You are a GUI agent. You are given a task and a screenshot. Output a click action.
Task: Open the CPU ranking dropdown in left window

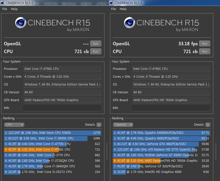(x=14, y=125)
